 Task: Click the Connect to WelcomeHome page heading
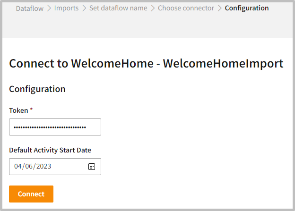pyautogui.click(x=146, y=64)
